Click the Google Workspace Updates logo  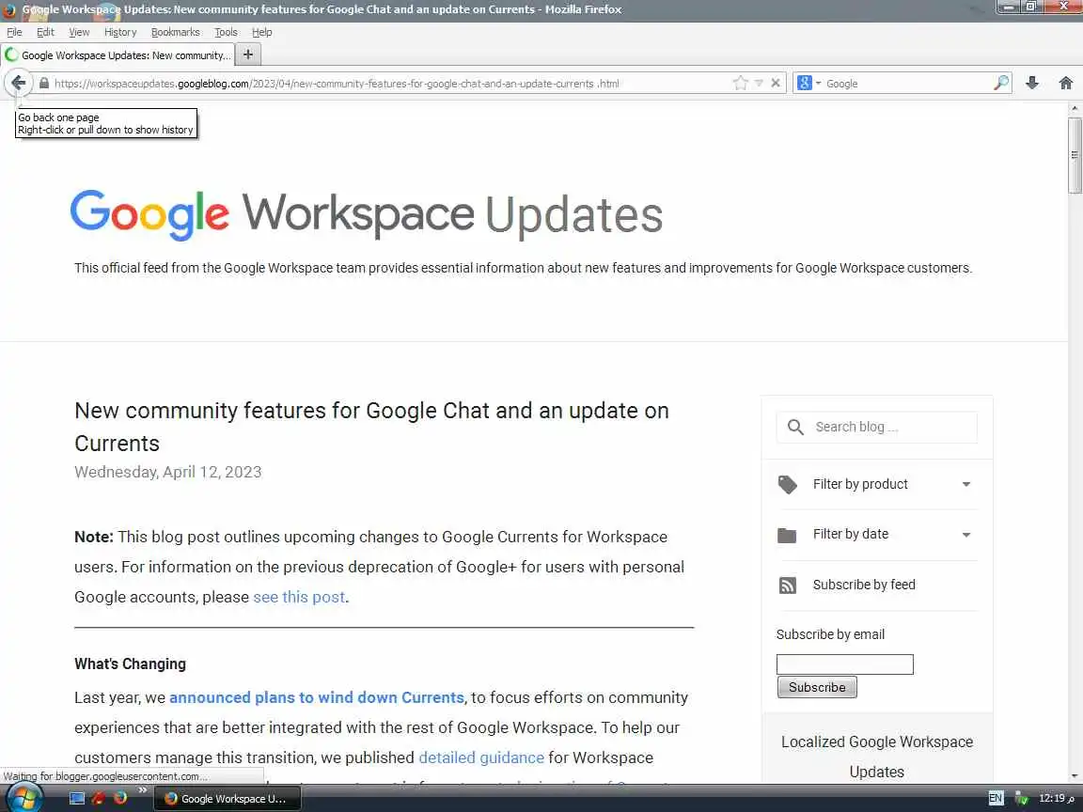coord(366,214)
